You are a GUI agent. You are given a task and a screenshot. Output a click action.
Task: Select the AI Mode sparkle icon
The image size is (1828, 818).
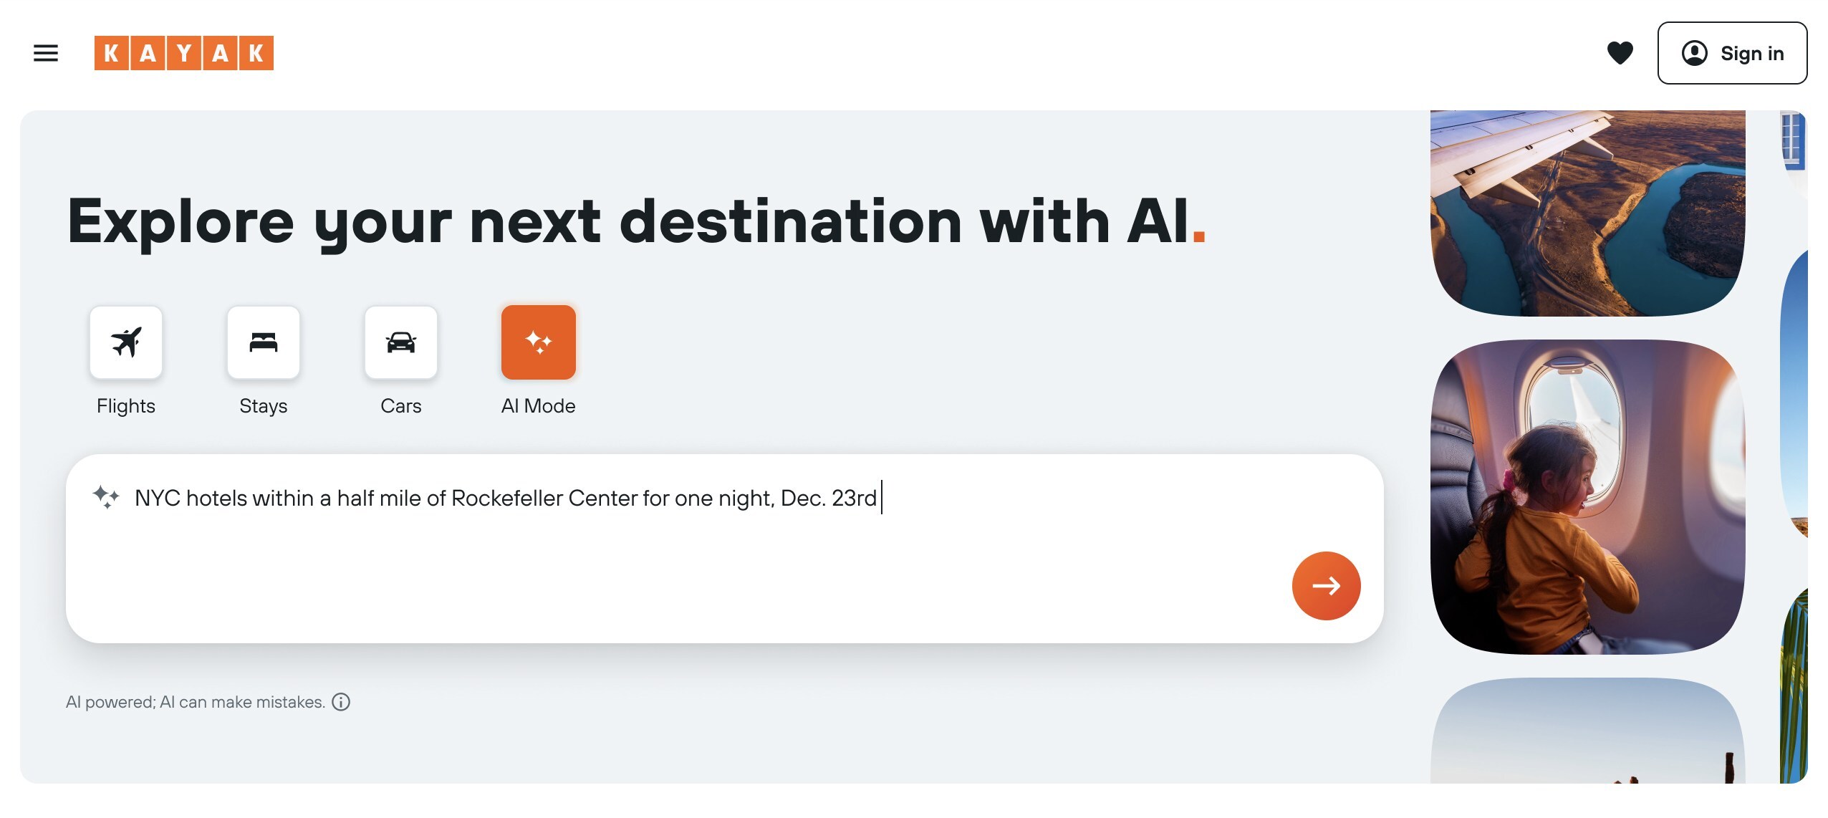(x=539, y=342)
